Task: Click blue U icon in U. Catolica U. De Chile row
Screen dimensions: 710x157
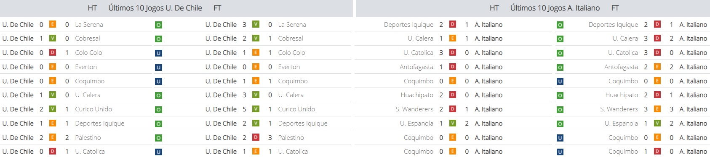Action: point(158,152)
